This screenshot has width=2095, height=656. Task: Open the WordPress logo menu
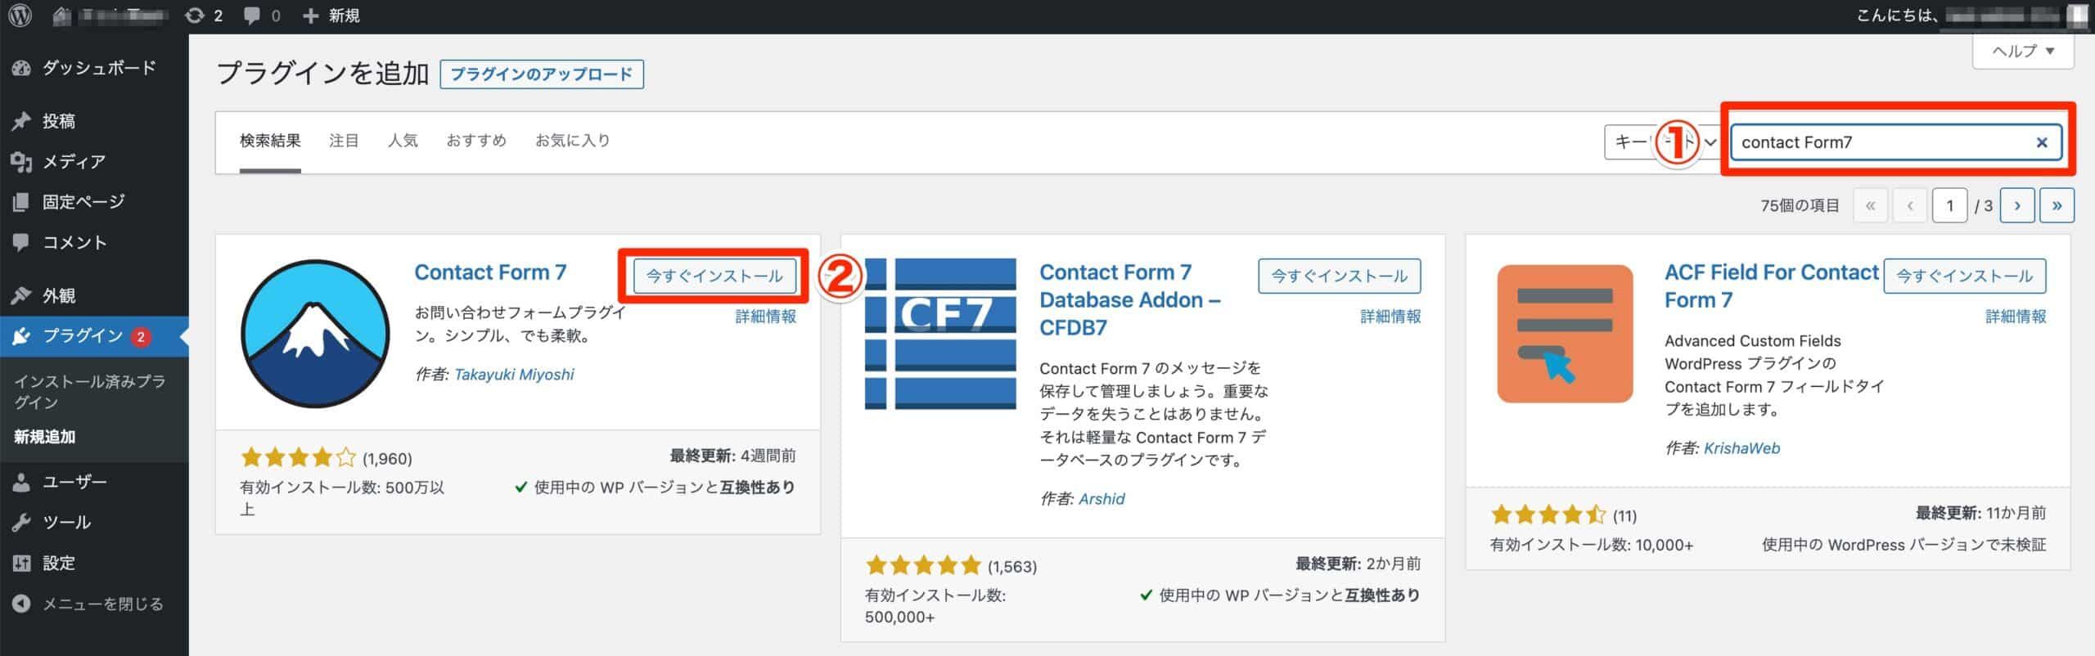[x=20, y=16]
